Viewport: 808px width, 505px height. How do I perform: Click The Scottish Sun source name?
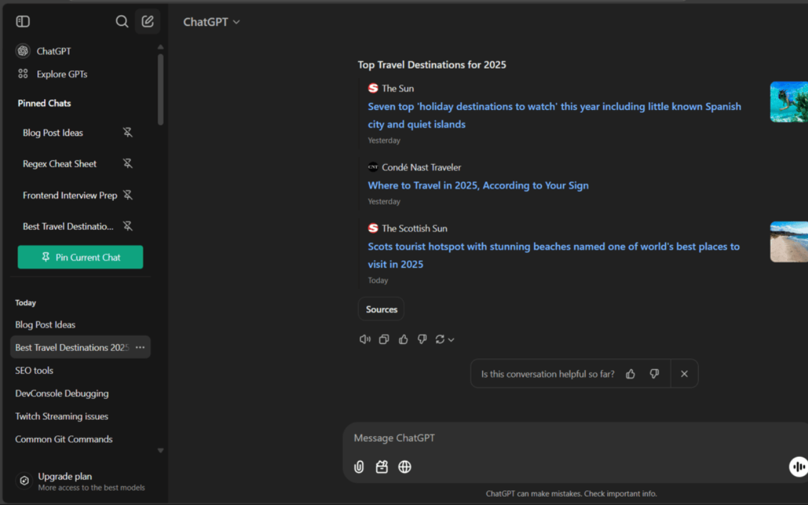click(x=414, y=229)
